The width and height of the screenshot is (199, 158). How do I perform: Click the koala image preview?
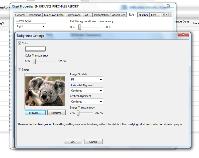coord(45,91)
